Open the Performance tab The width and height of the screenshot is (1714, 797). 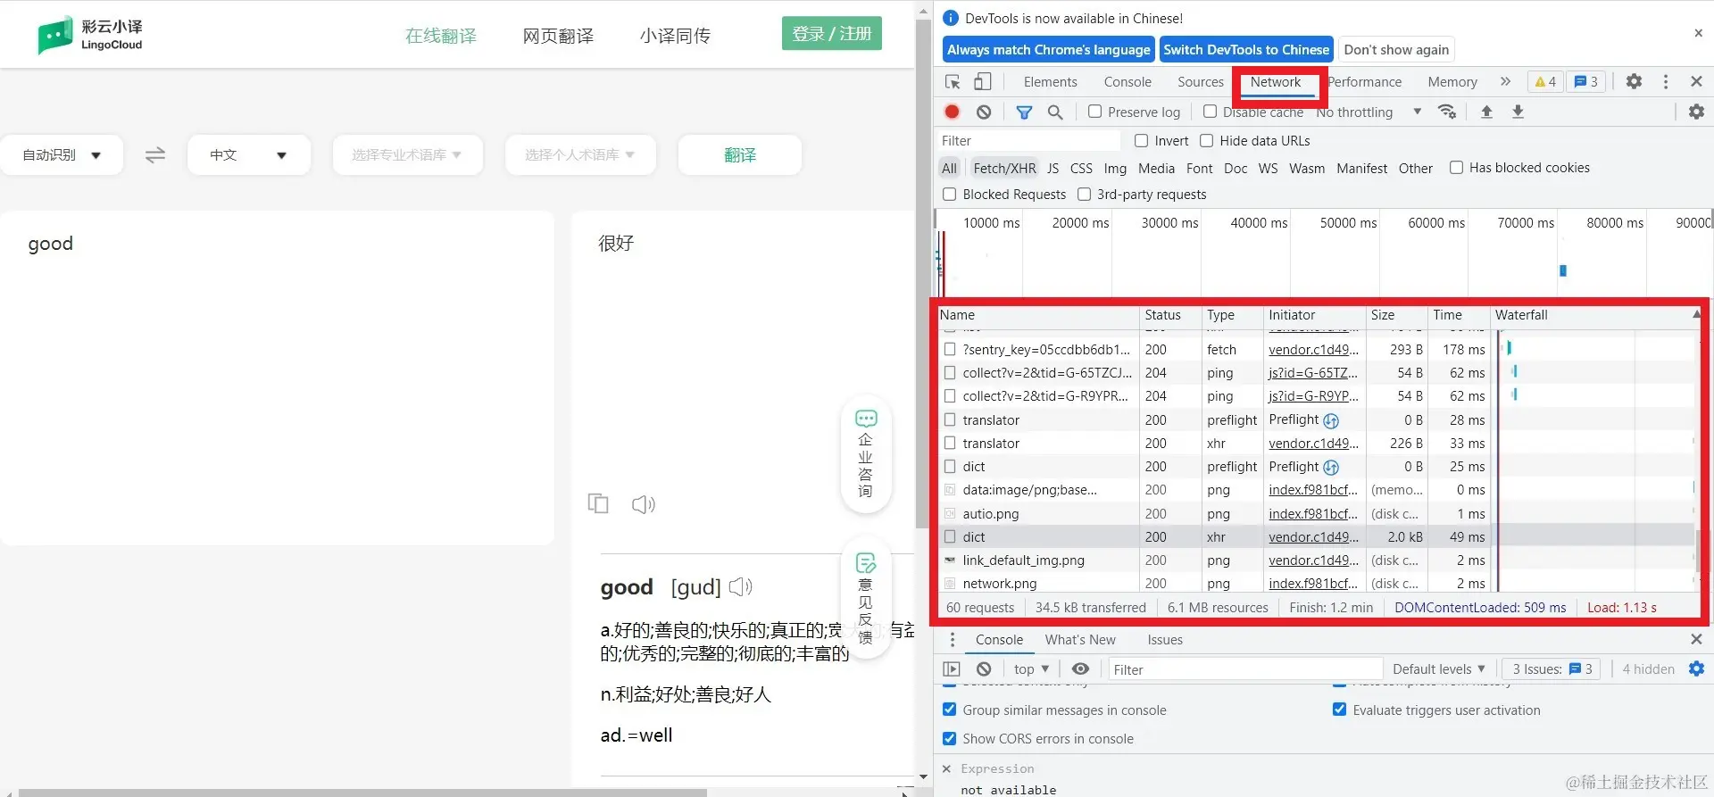click(1364, 81)
